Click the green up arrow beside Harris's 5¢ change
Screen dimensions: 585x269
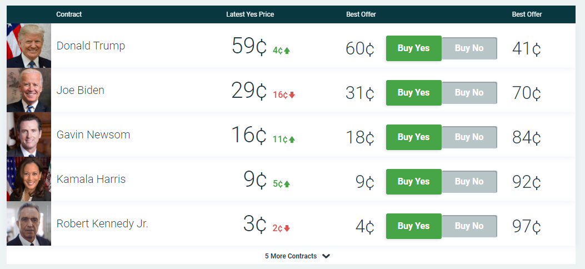point(287,184)
